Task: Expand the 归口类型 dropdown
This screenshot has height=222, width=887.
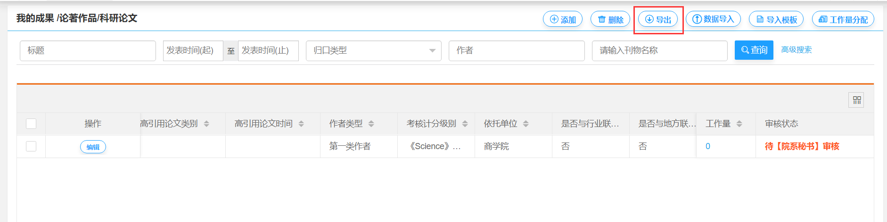Action: [x=373, y=51]
